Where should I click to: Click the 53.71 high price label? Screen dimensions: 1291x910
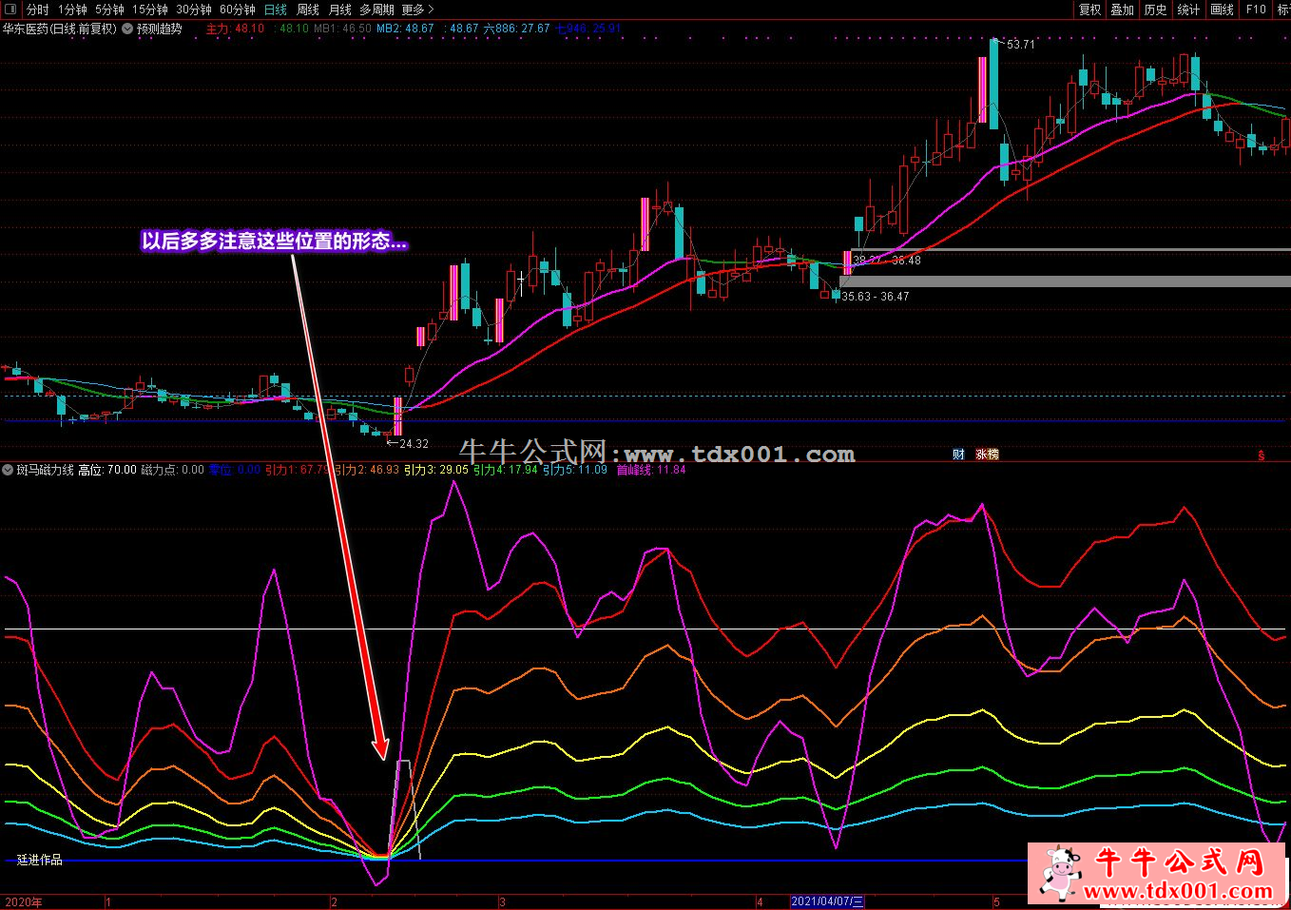1021,45
